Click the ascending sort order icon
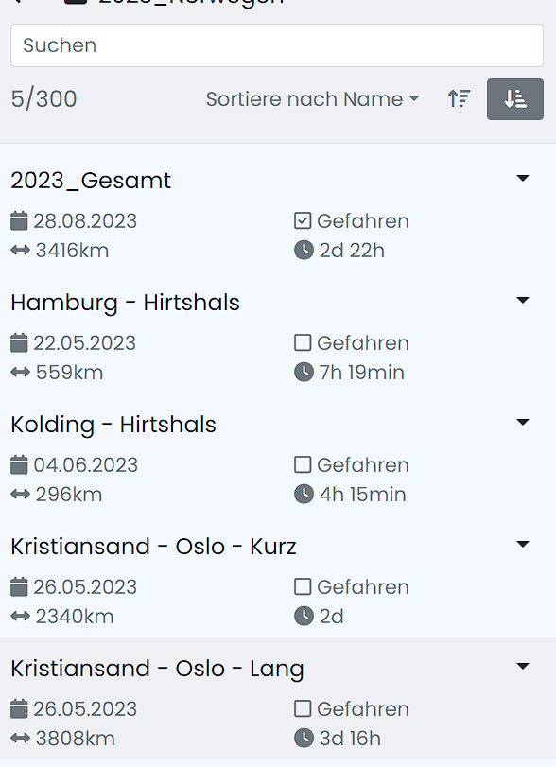Viewport: 556px width, 767px height. (x=460, y=98)
